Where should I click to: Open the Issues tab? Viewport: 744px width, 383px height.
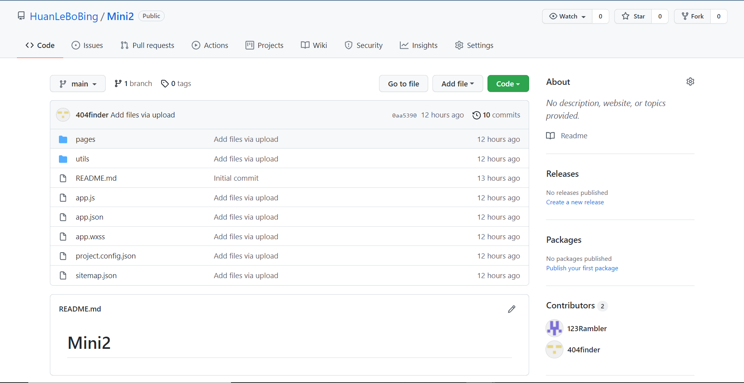(87, 45)
